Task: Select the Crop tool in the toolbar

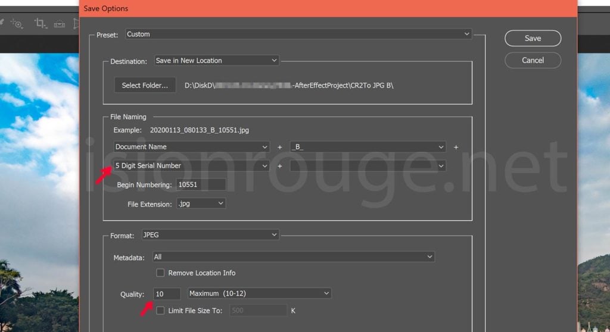Action: click(40, 23)
